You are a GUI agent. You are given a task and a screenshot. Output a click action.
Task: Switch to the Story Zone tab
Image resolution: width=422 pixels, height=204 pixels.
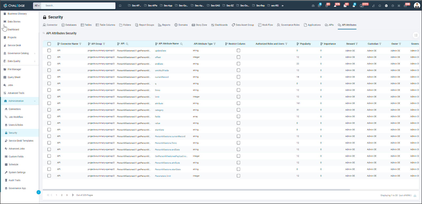tap(199, 25)
